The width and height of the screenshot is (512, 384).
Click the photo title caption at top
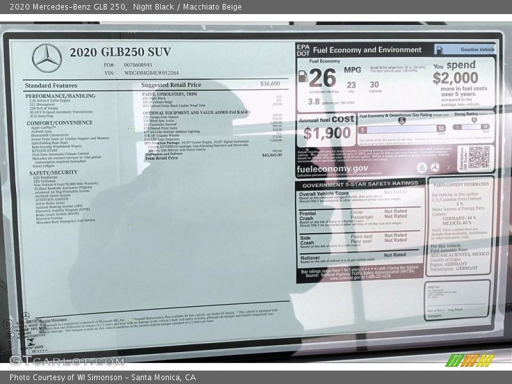[x=125, y=7]
